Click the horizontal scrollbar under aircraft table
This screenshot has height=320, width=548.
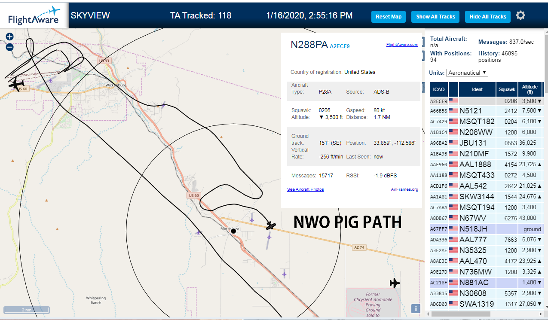(461, 314)
